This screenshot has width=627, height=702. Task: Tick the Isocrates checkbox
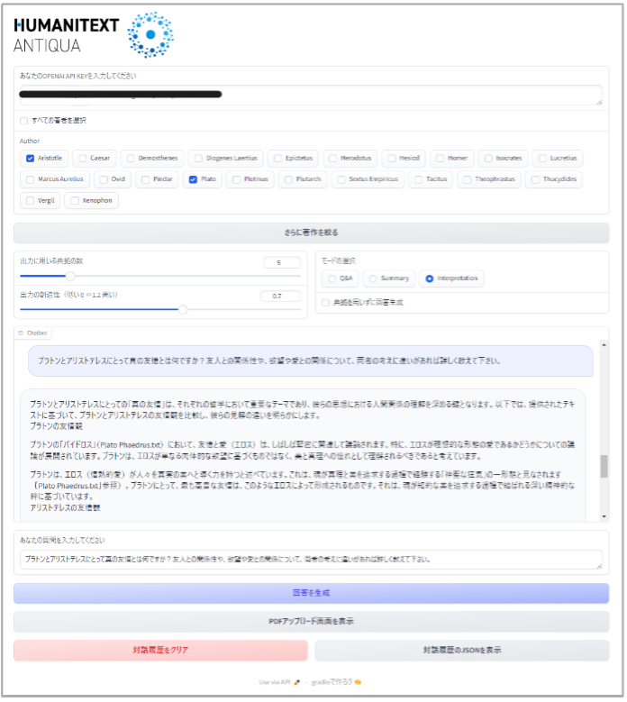point(488,159)
